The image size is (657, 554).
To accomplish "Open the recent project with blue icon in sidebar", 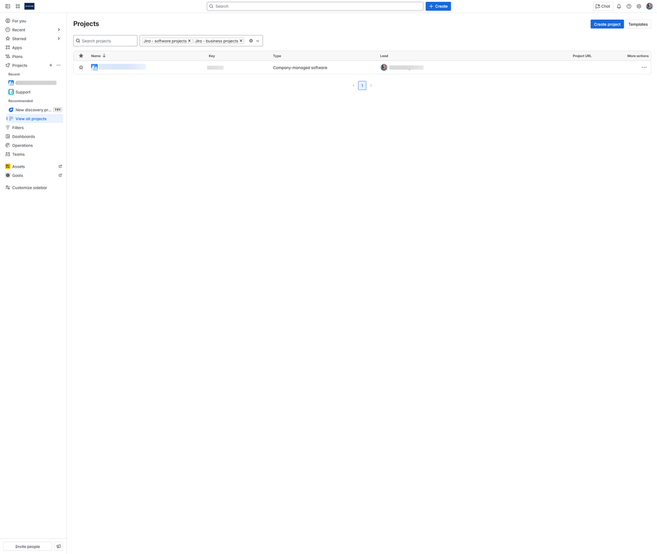I will tap(34, 83).
